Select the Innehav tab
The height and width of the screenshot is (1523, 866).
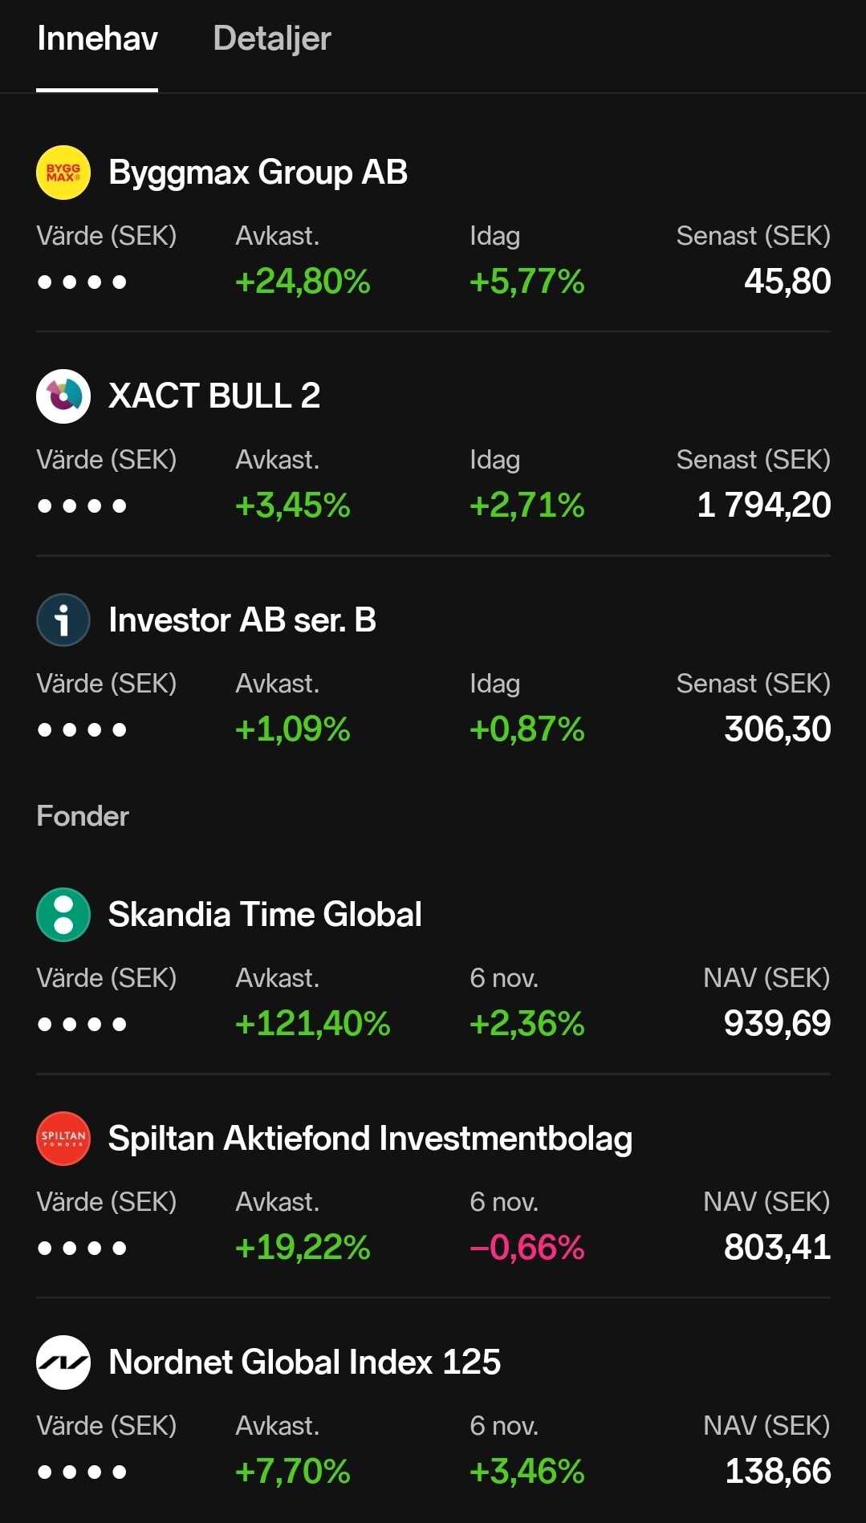coord(97,39)
